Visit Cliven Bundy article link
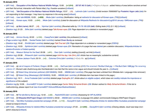Viewport: 148px width, 111px height. (x=66, y=40)
